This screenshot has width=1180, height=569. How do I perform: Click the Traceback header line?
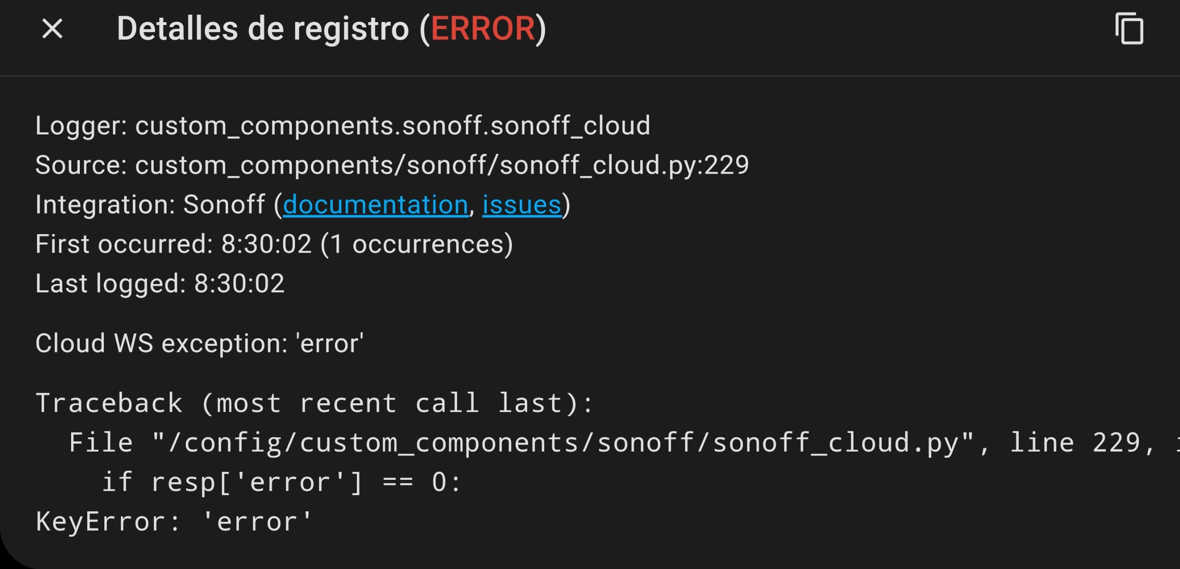coord(314,403)
